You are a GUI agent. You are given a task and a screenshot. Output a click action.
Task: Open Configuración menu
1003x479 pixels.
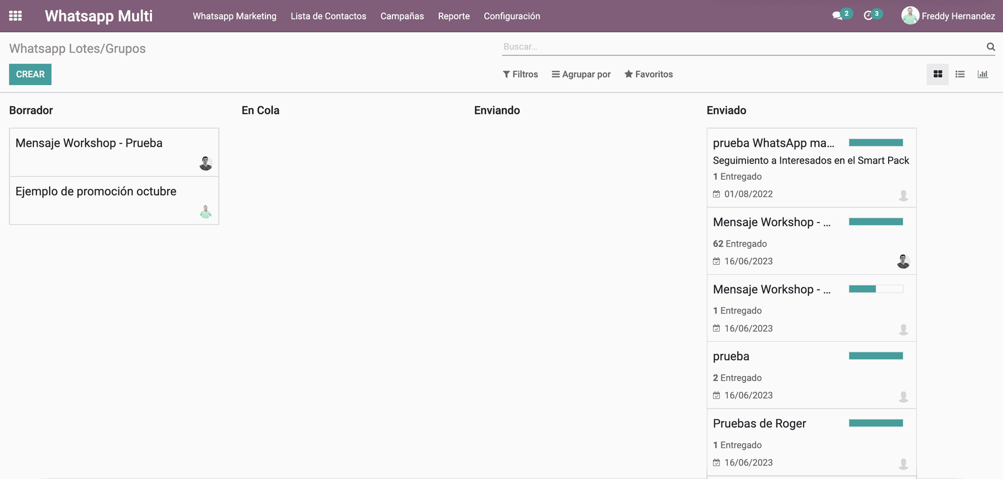[x=512, y=16]
